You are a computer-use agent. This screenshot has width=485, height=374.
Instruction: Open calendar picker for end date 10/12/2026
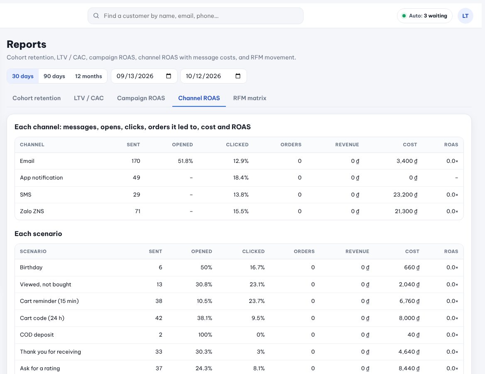tap(238, 76)
